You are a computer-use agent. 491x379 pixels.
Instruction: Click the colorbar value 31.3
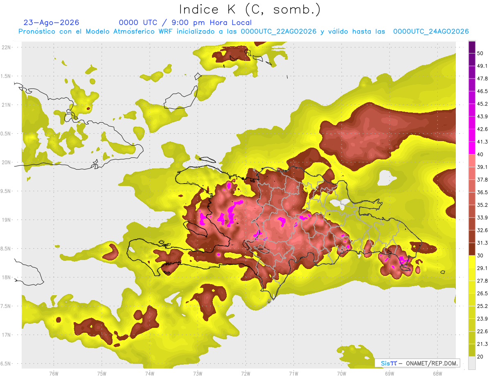(482, 243)
